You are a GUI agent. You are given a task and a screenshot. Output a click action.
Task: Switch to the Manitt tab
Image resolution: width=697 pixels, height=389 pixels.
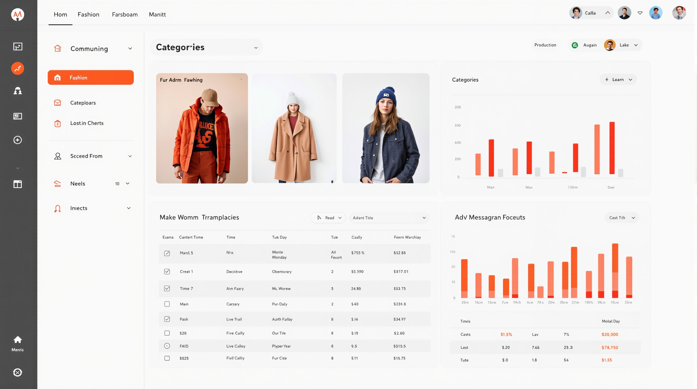157,14
